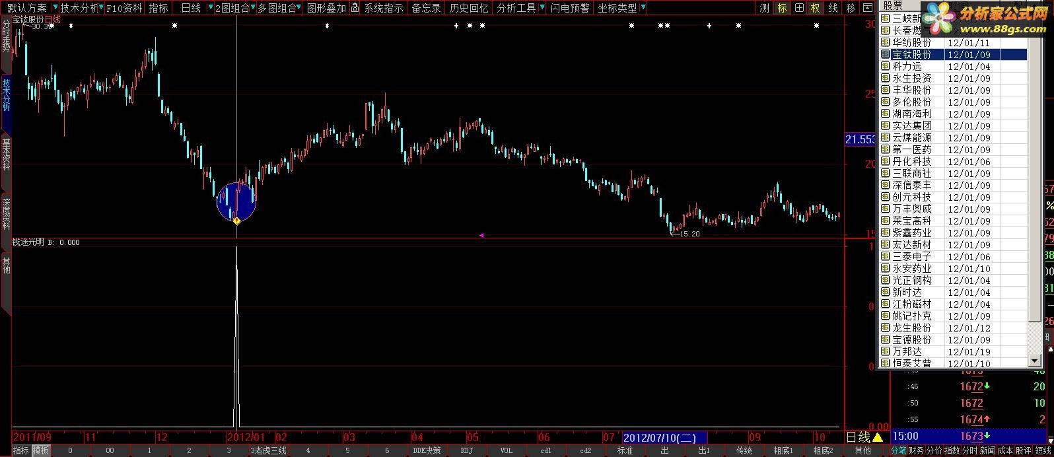1054x457 pixels.
Task: Select the VOL indicator tab
Action: 506,451
